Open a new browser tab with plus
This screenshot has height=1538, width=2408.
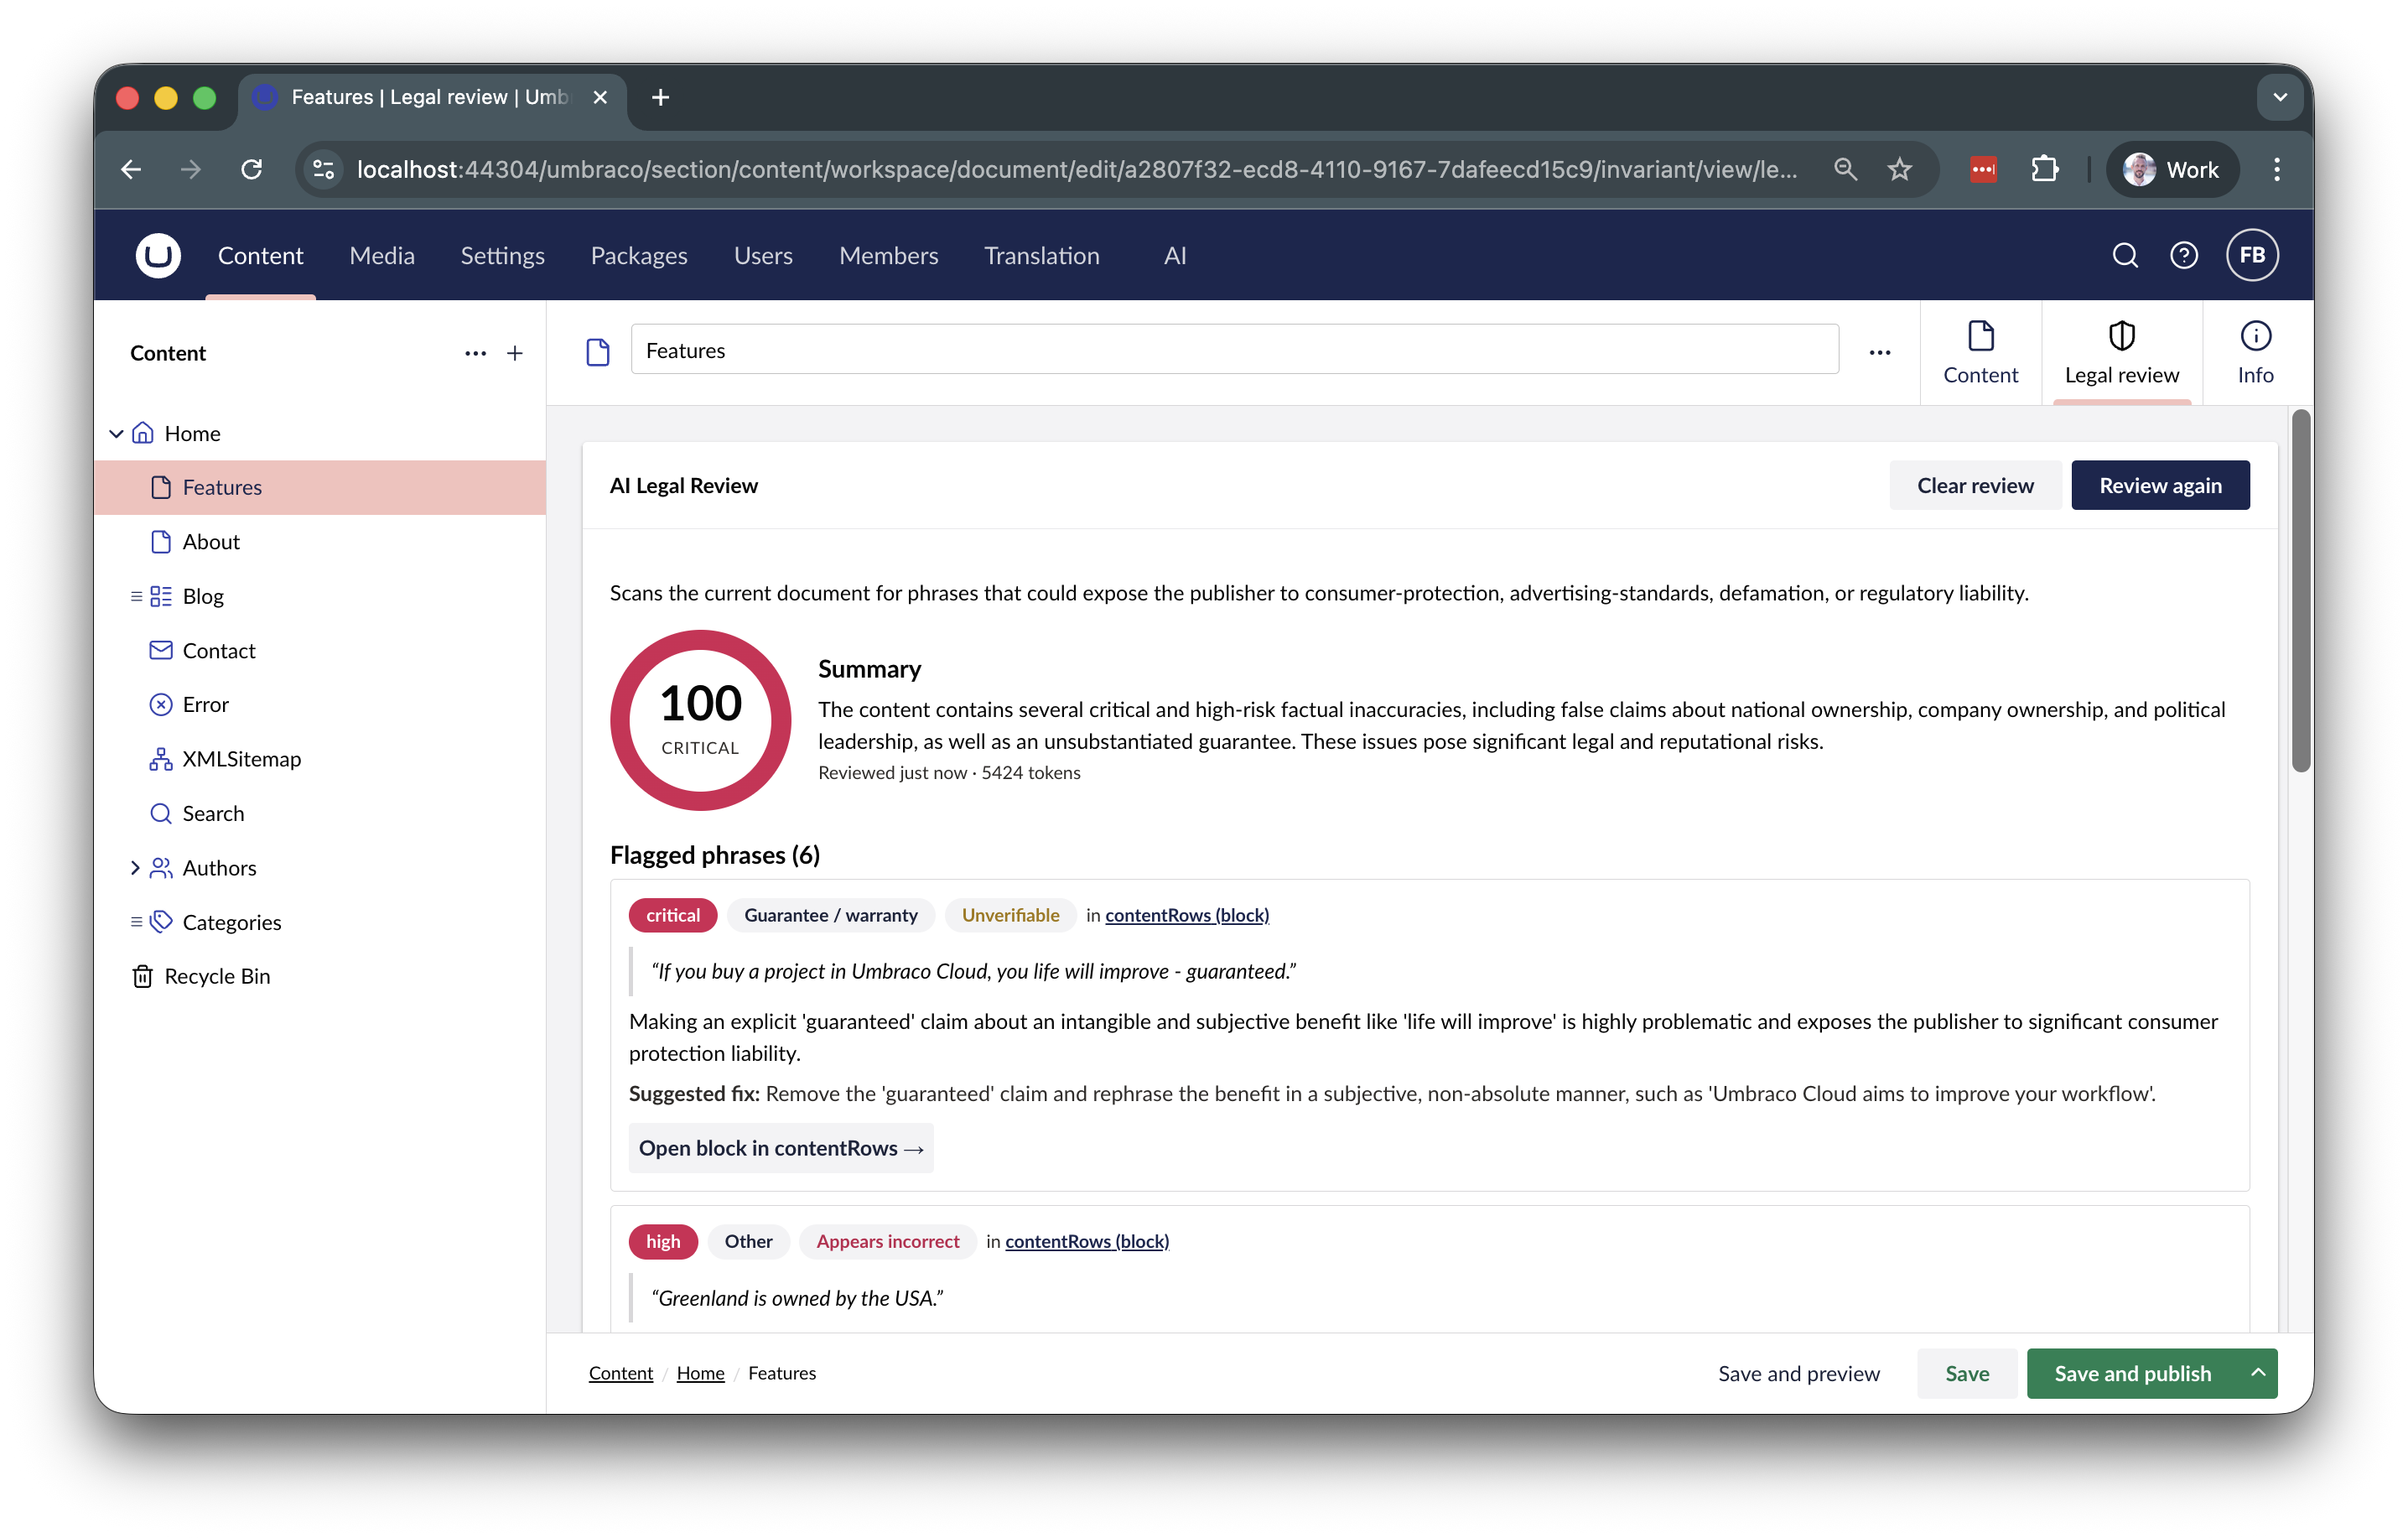(x=660, y=97)
